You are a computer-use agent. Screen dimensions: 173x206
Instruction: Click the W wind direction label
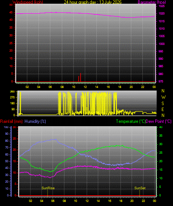point(163,97)
